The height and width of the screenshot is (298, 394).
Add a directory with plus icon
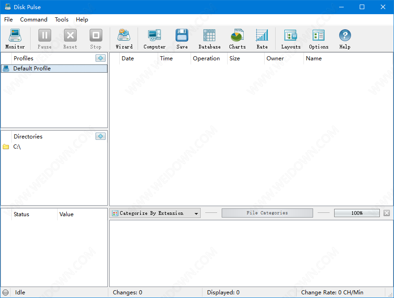[101, 136]
